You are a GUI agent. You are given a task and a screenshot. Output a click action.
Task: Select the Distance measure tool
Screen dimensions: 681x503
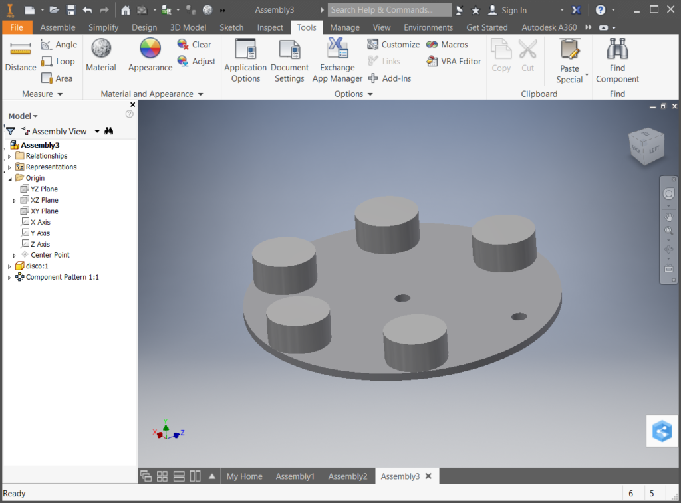[x=21, y=56]
